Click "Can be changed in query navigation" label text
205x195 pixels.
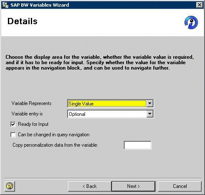point(54,135)
